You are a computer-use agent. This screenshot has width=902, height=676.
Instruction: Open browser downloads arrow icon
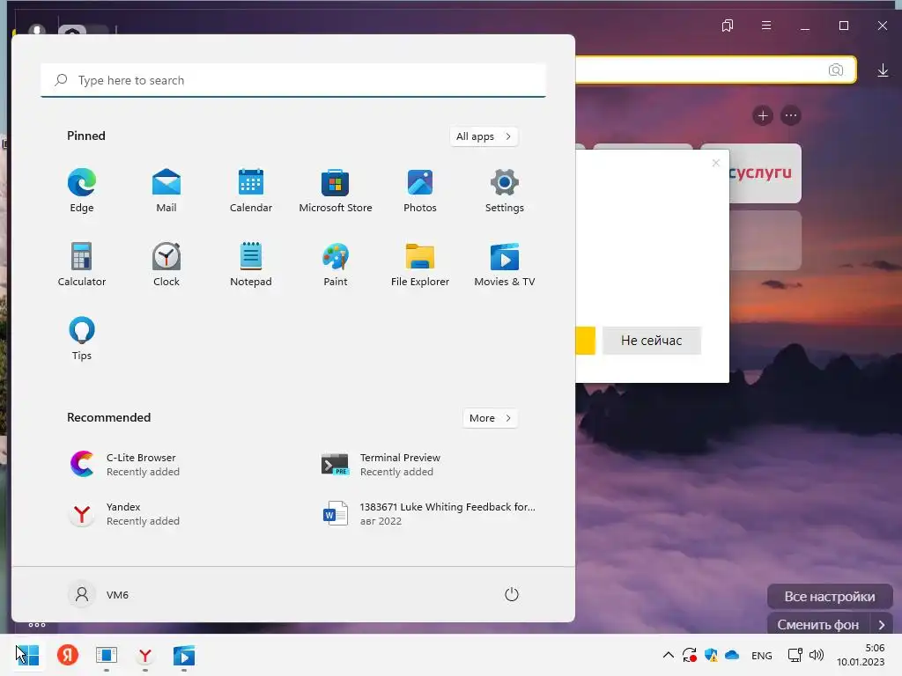[883, 70]
